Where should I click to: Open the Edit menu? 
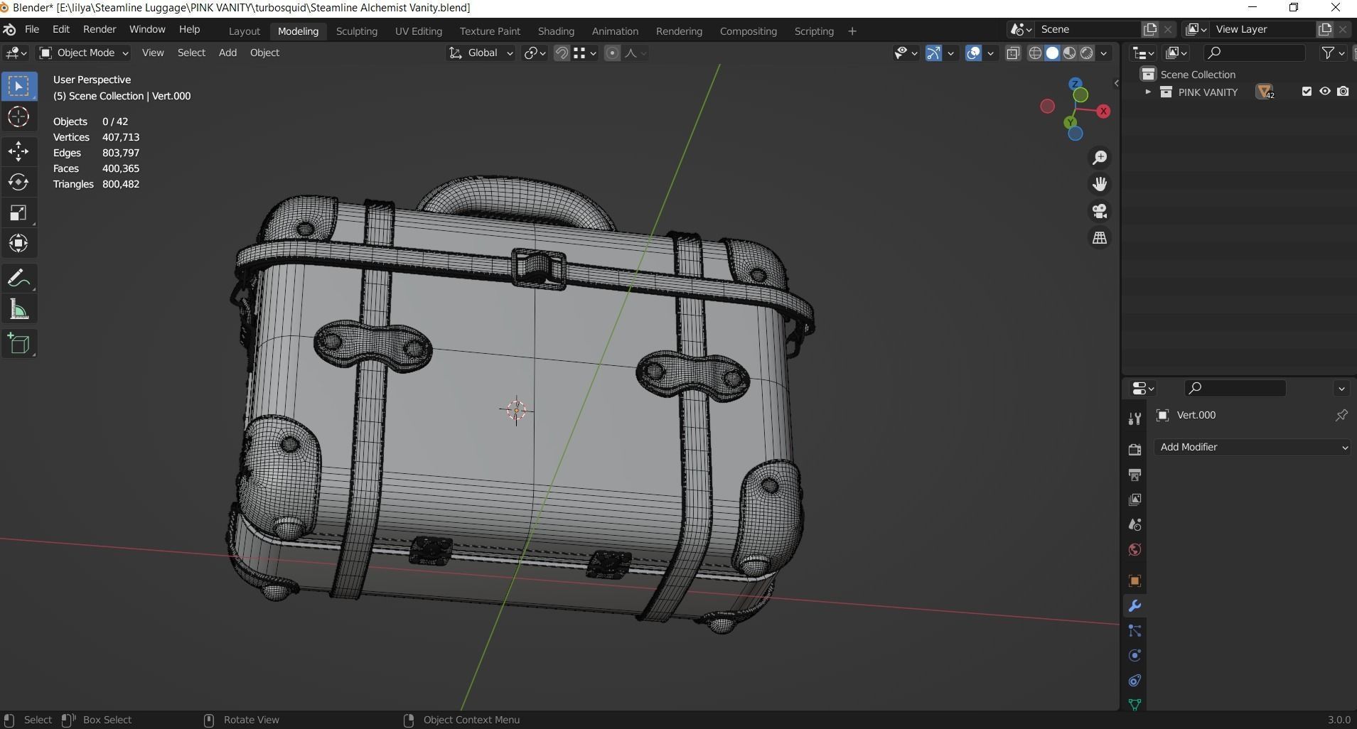(x=61, y=29)
